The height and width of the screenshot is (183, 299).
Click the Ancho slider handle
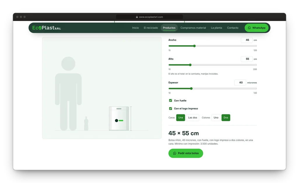pos(194,46)
